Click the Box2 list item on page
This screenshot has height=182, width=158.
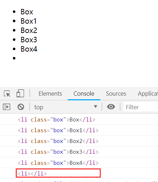click(29, 30)
